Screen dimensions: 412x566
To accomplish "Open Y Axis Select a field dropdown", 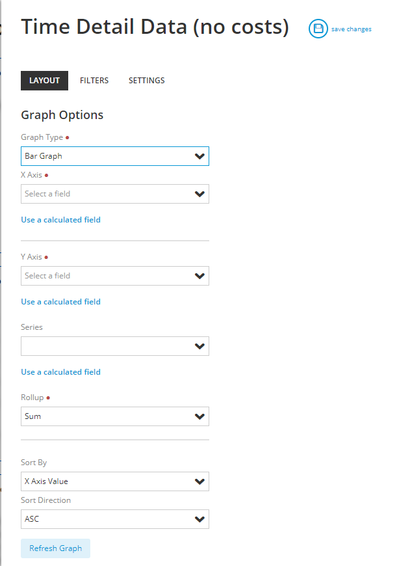I will tap(115, 276).
